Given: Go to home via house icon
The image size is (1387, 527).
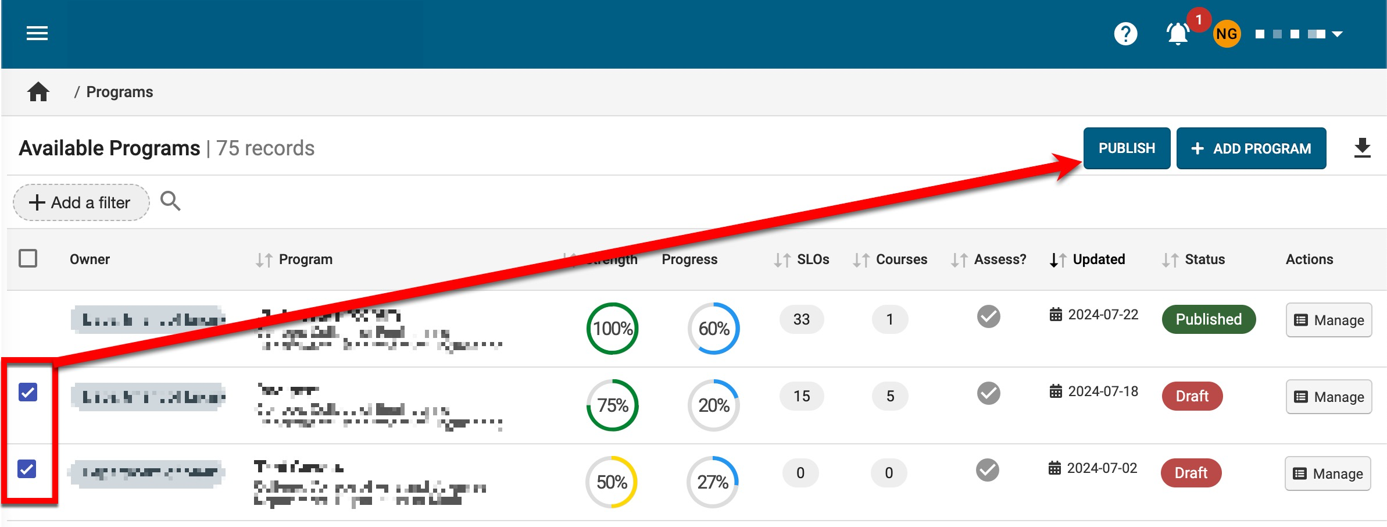Looking at the screenshot, I should tap(38, 92).
